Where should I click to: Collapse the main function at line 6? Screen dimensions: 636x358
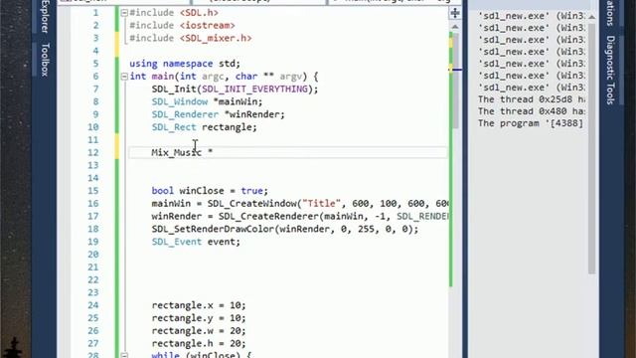(x=124, y=77)
